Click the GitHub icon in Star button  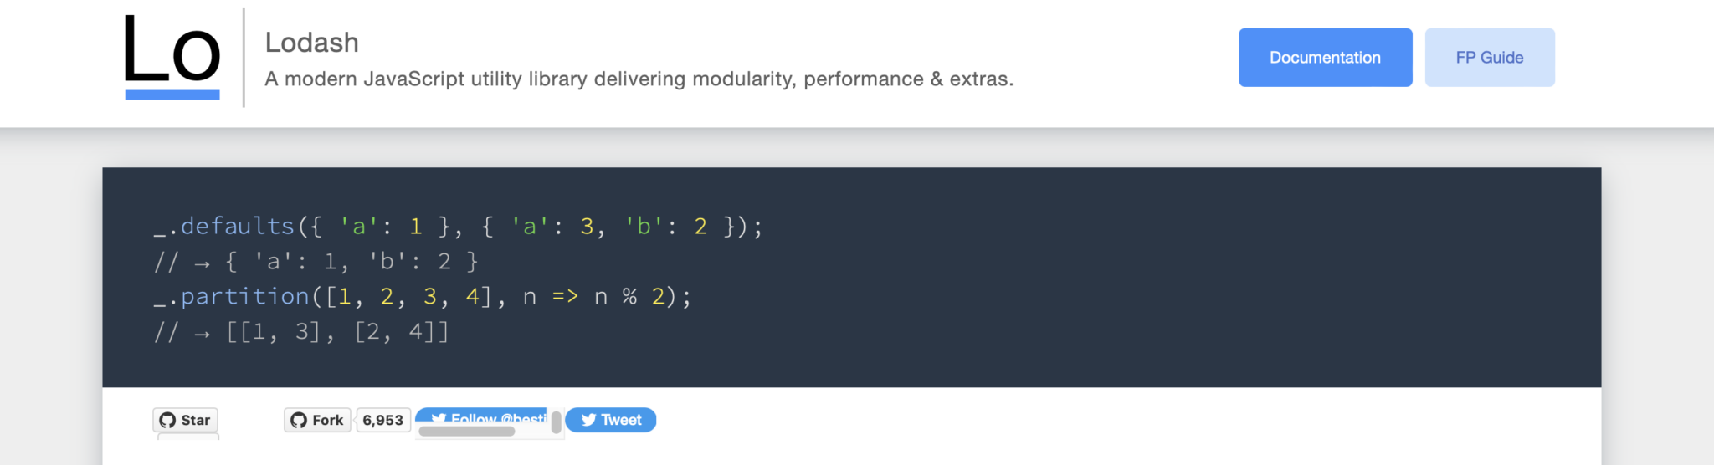click(167, 420)
